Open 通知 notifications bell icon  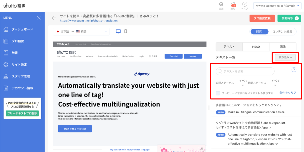(x=233, y=6)
